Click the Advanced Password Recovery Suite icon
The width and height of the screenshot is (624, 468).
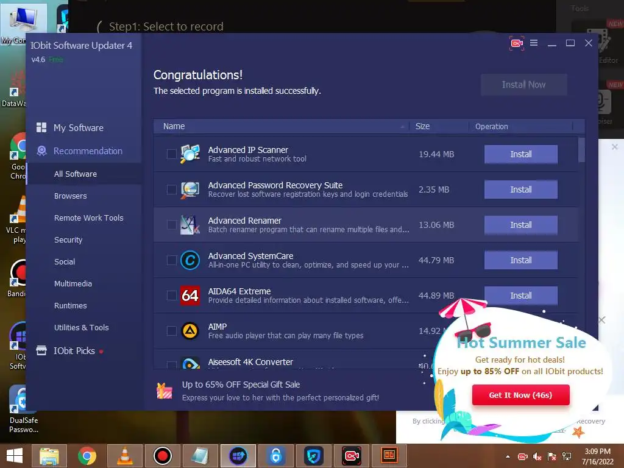pos(190,190)
